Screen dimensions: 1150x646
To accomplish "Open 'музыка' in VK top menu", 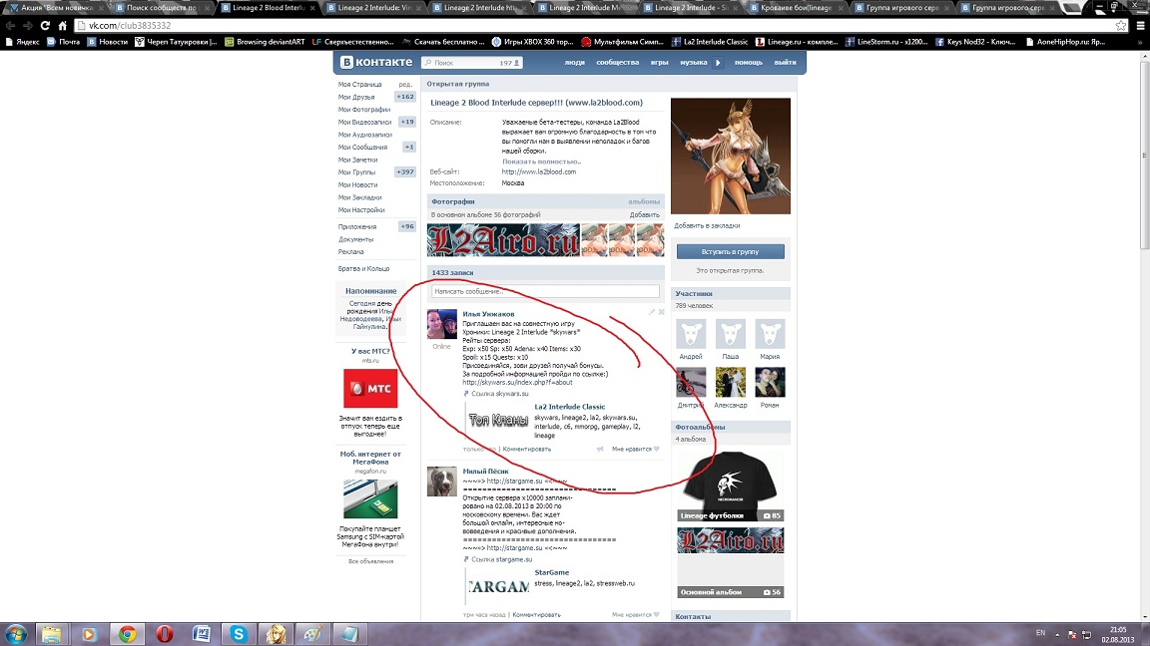I will coord(693,62).
